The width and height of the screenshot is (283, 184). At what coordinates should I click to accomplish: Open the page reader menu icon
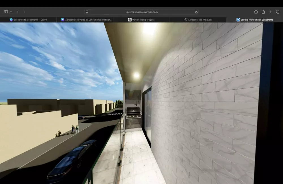click(87, 12)
